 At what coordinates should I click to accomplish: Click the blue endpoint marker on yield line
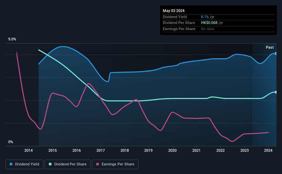[276, 53]
